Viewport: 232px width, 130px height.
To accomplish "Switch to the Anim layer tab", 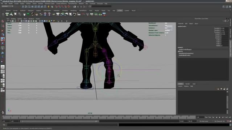I will pyautogui.click(x=194, y=84).
